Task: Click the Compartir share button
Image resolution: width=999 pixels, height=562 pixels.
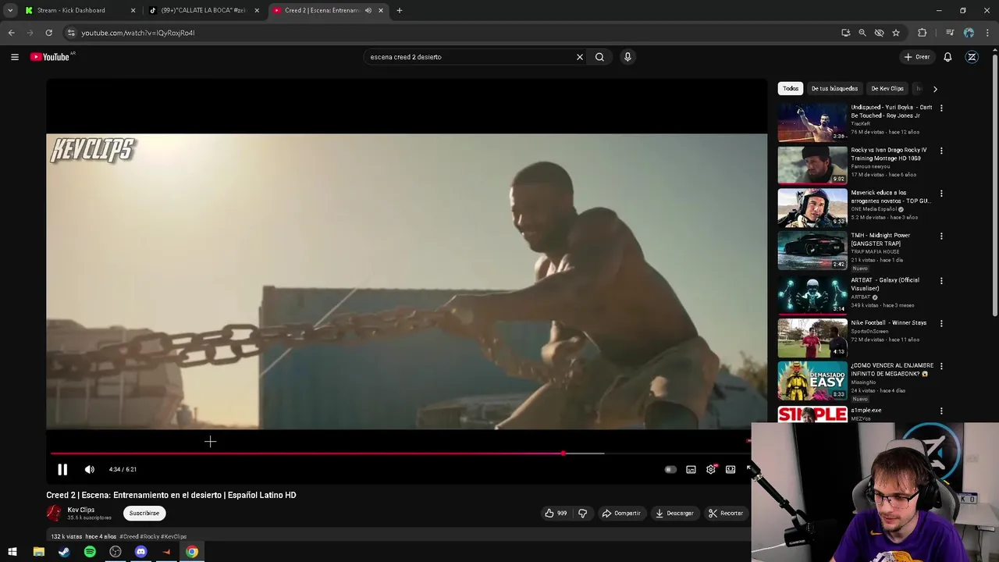Action: 621,513
